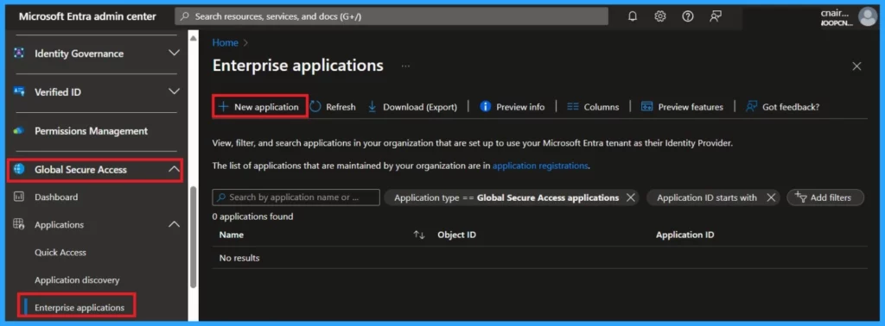Click the user account avatar

(868, 16)
